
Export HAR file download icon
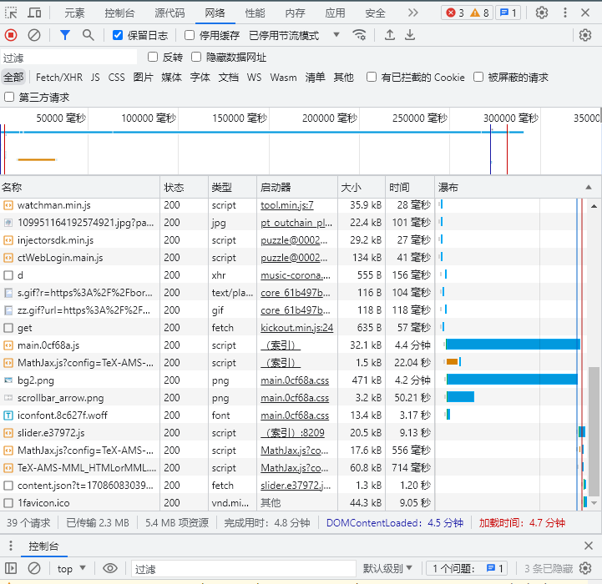point(410,35)
